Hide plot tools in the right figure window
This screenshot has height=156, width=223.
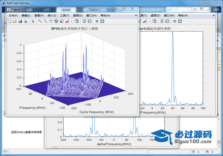[175, 21]
